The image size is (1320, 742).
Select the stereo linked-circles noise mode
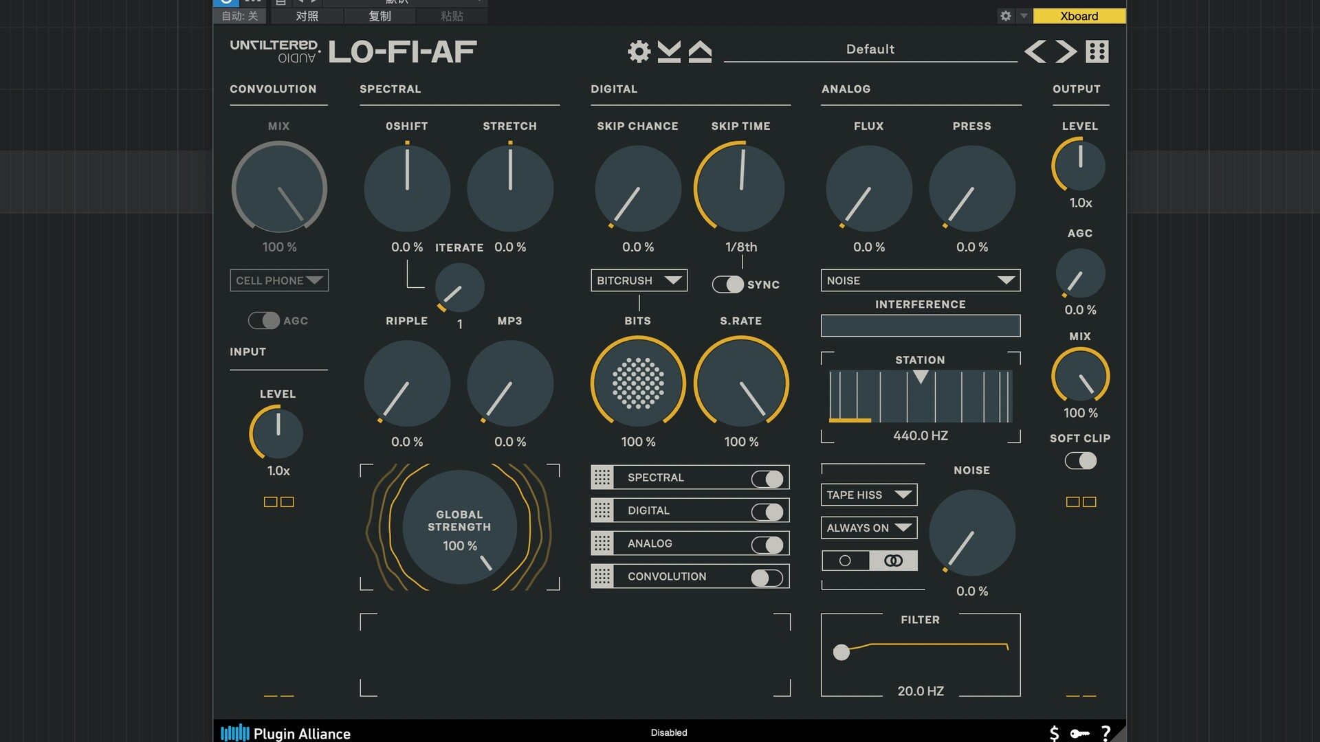pyautogui.click(x=893, y=561)
